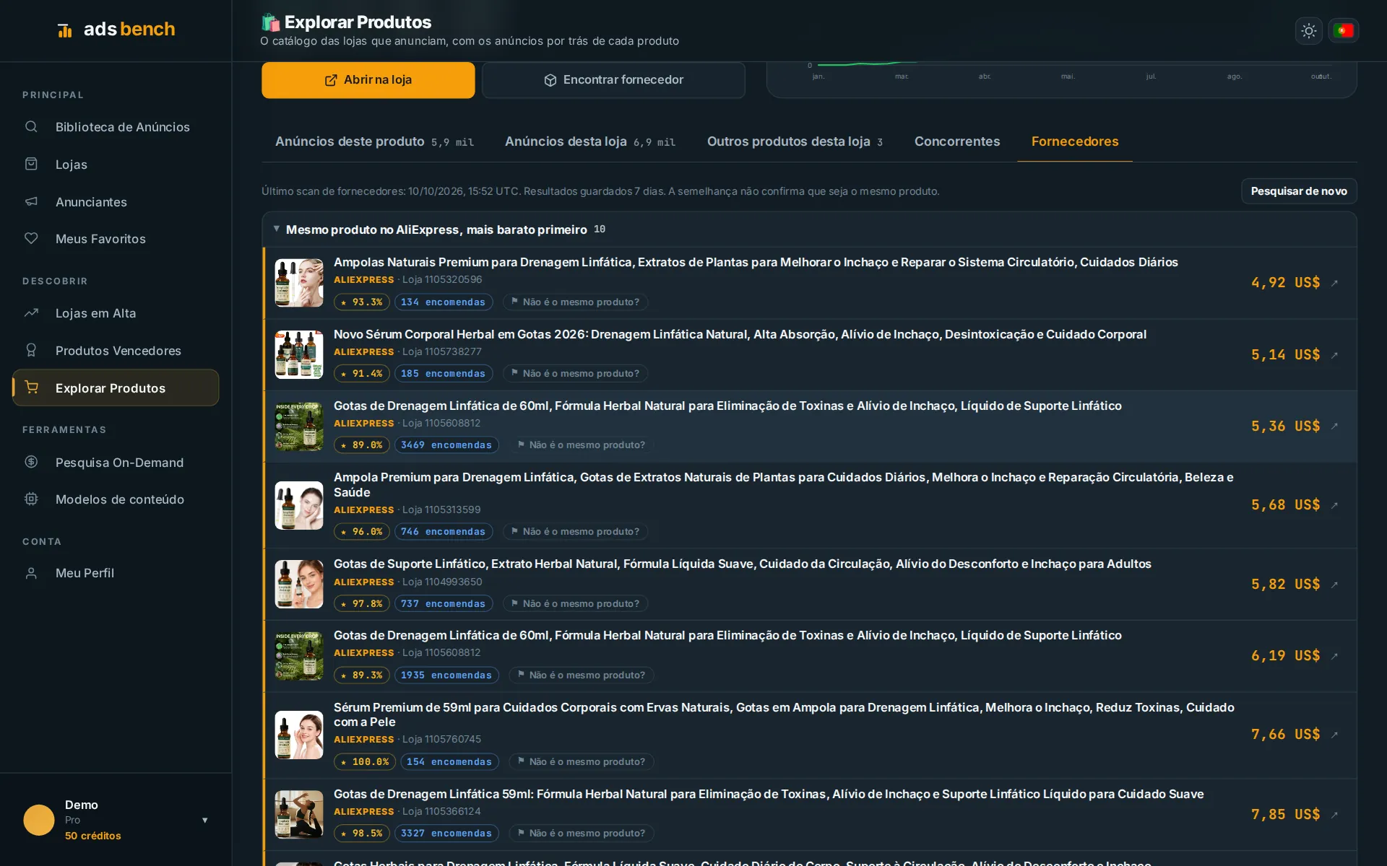Switch language using Portugal flag button
This screenshot has height=866, width=1387.
[x=1344, y=31]
